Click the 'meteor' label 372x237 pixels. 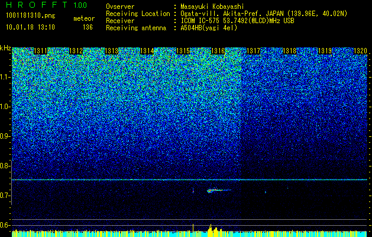(x=84, y=18)
